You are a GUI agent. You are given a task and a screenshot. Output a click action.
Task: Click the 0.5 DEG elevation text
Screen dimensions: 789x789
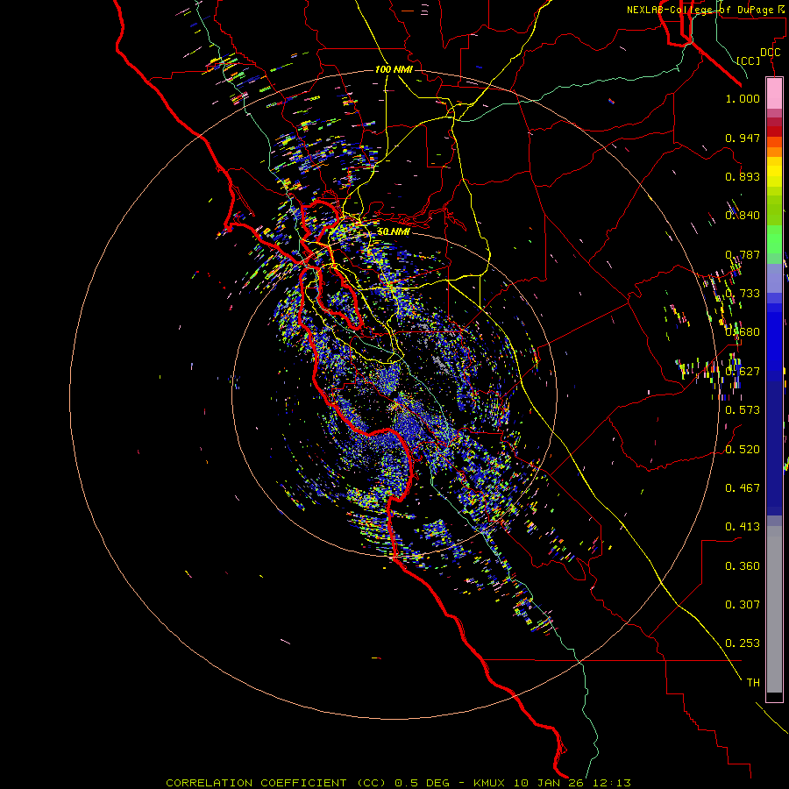pyautogui.click(x=423, y=783)
